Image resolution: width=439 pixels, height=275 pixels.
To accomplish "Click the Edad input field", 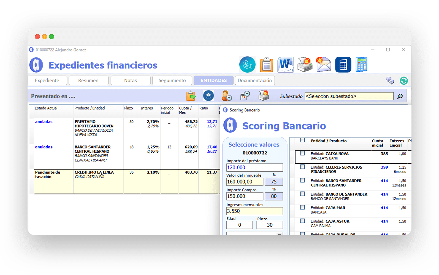I will point(240,225).
